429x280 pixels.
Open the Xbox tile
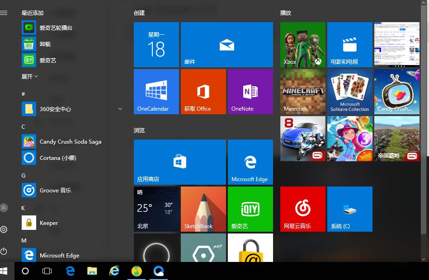(x=302, y=45)
